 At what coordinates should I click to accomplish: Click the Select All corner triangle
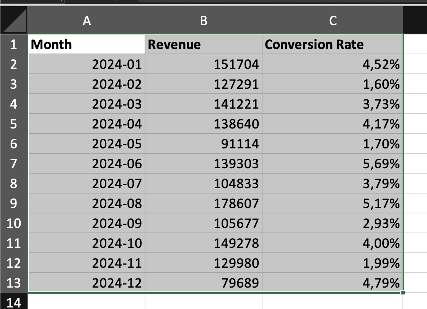(x=14, y=21)
